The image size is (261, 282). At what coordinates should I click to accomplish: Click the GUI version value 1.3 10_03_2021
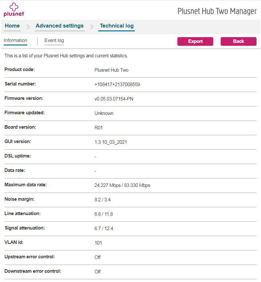click(110, 142)
